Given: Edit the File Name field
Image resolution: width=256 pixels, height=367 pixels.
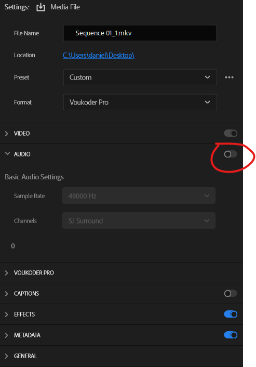Looking at the screenshot, I should [140, 33].
